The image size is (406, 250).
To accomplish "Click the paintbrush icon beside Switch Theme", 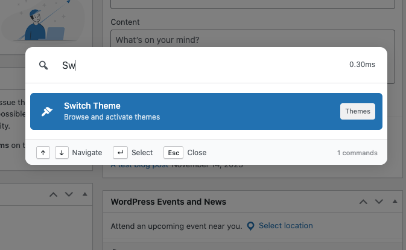I will tap(47, 111).
